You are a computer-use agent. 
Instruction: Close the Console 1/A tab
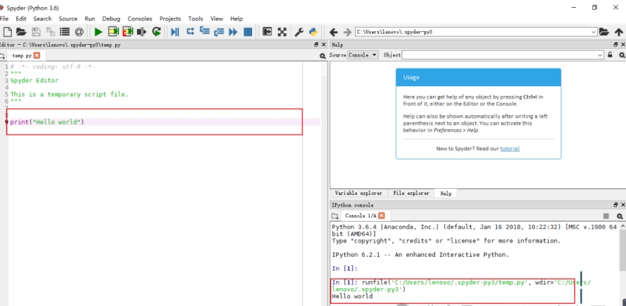[x=381, y=216]
